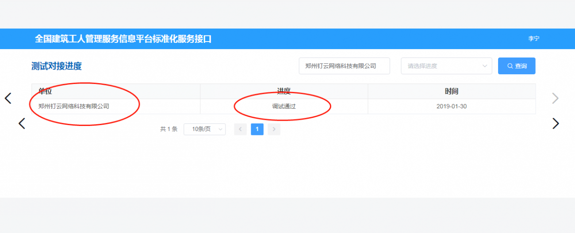Click the gray upper right carousel arrow
The height and width of the screenshot is (233, 575).
click(x=556, y=98)
